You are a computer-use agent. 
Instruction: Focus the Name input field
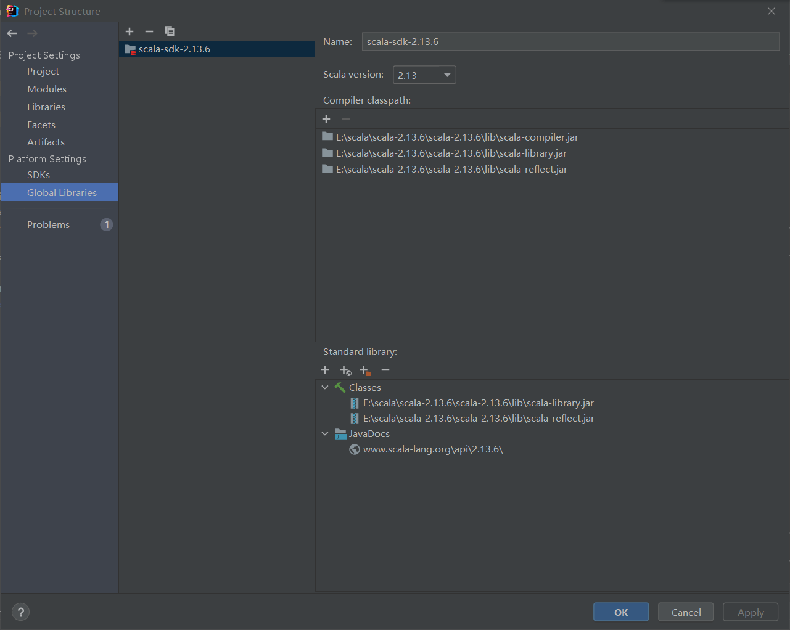click(x=570, y=42)
